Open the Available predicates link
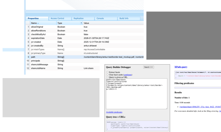 coord(114,112)
